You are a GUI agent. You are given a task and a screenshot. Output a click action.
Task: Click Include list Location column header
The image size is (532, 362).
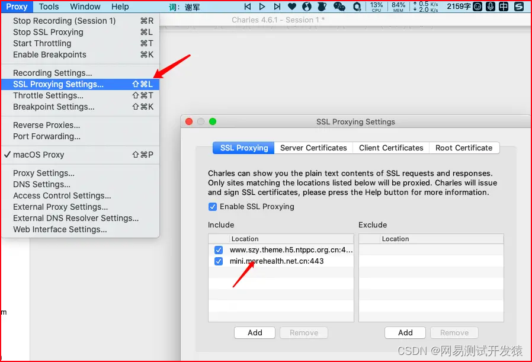pyautogui.click(x=292, y=239)
